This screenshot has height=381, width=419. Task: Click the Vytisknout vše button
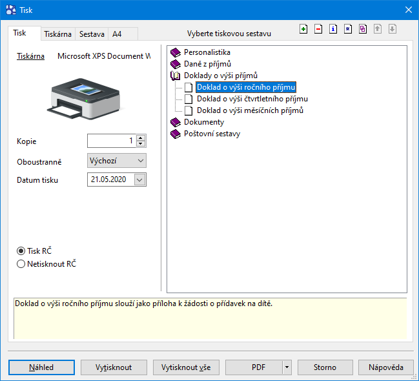(x=186, y=367)
